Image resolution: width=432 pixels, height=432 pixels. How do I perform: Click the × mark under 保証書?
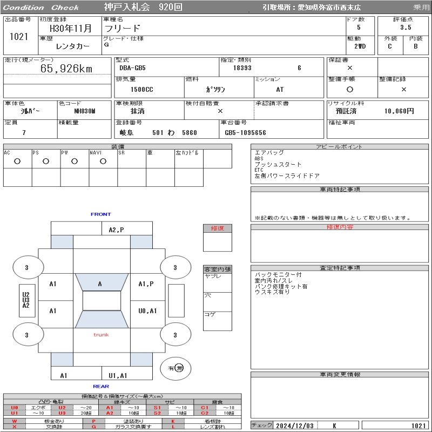pos(349,68)
